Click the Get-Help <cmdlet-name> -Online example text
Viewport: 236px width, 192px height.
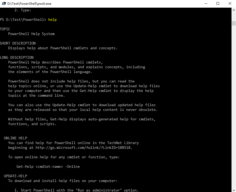pos(48,166)
